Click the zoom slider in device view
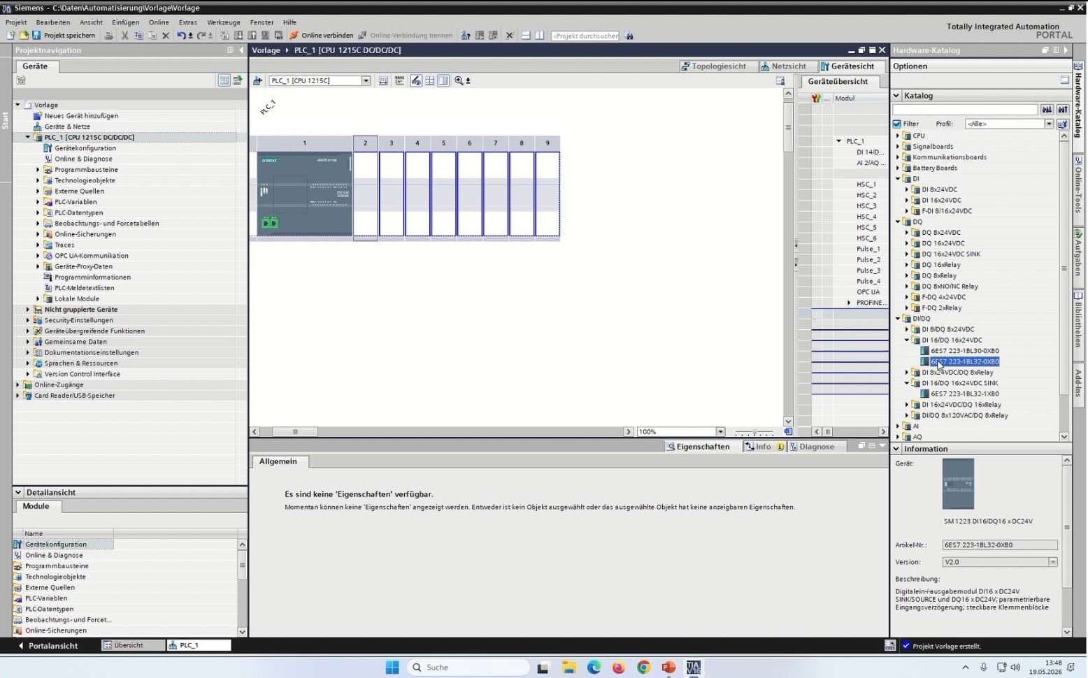 pyautogui.click(x=754, y=432)
